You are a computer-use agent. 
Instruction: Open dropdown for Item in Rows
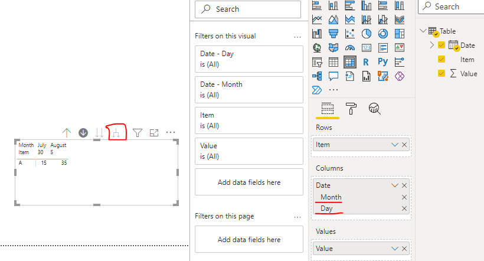click(394, 145)
